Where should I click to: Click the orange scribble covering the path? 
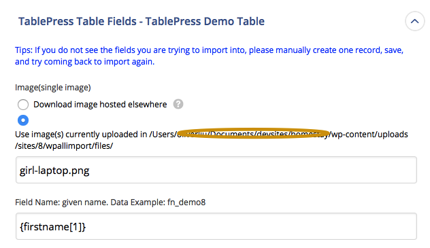[x=253, y=133]
